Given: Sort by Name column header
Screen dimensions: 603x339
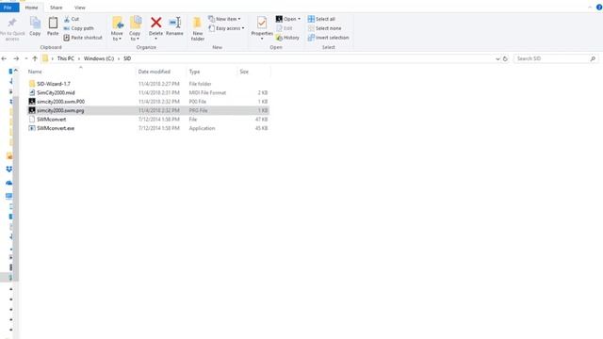Looking at the screenshot, I should click(x=35, y=72).
